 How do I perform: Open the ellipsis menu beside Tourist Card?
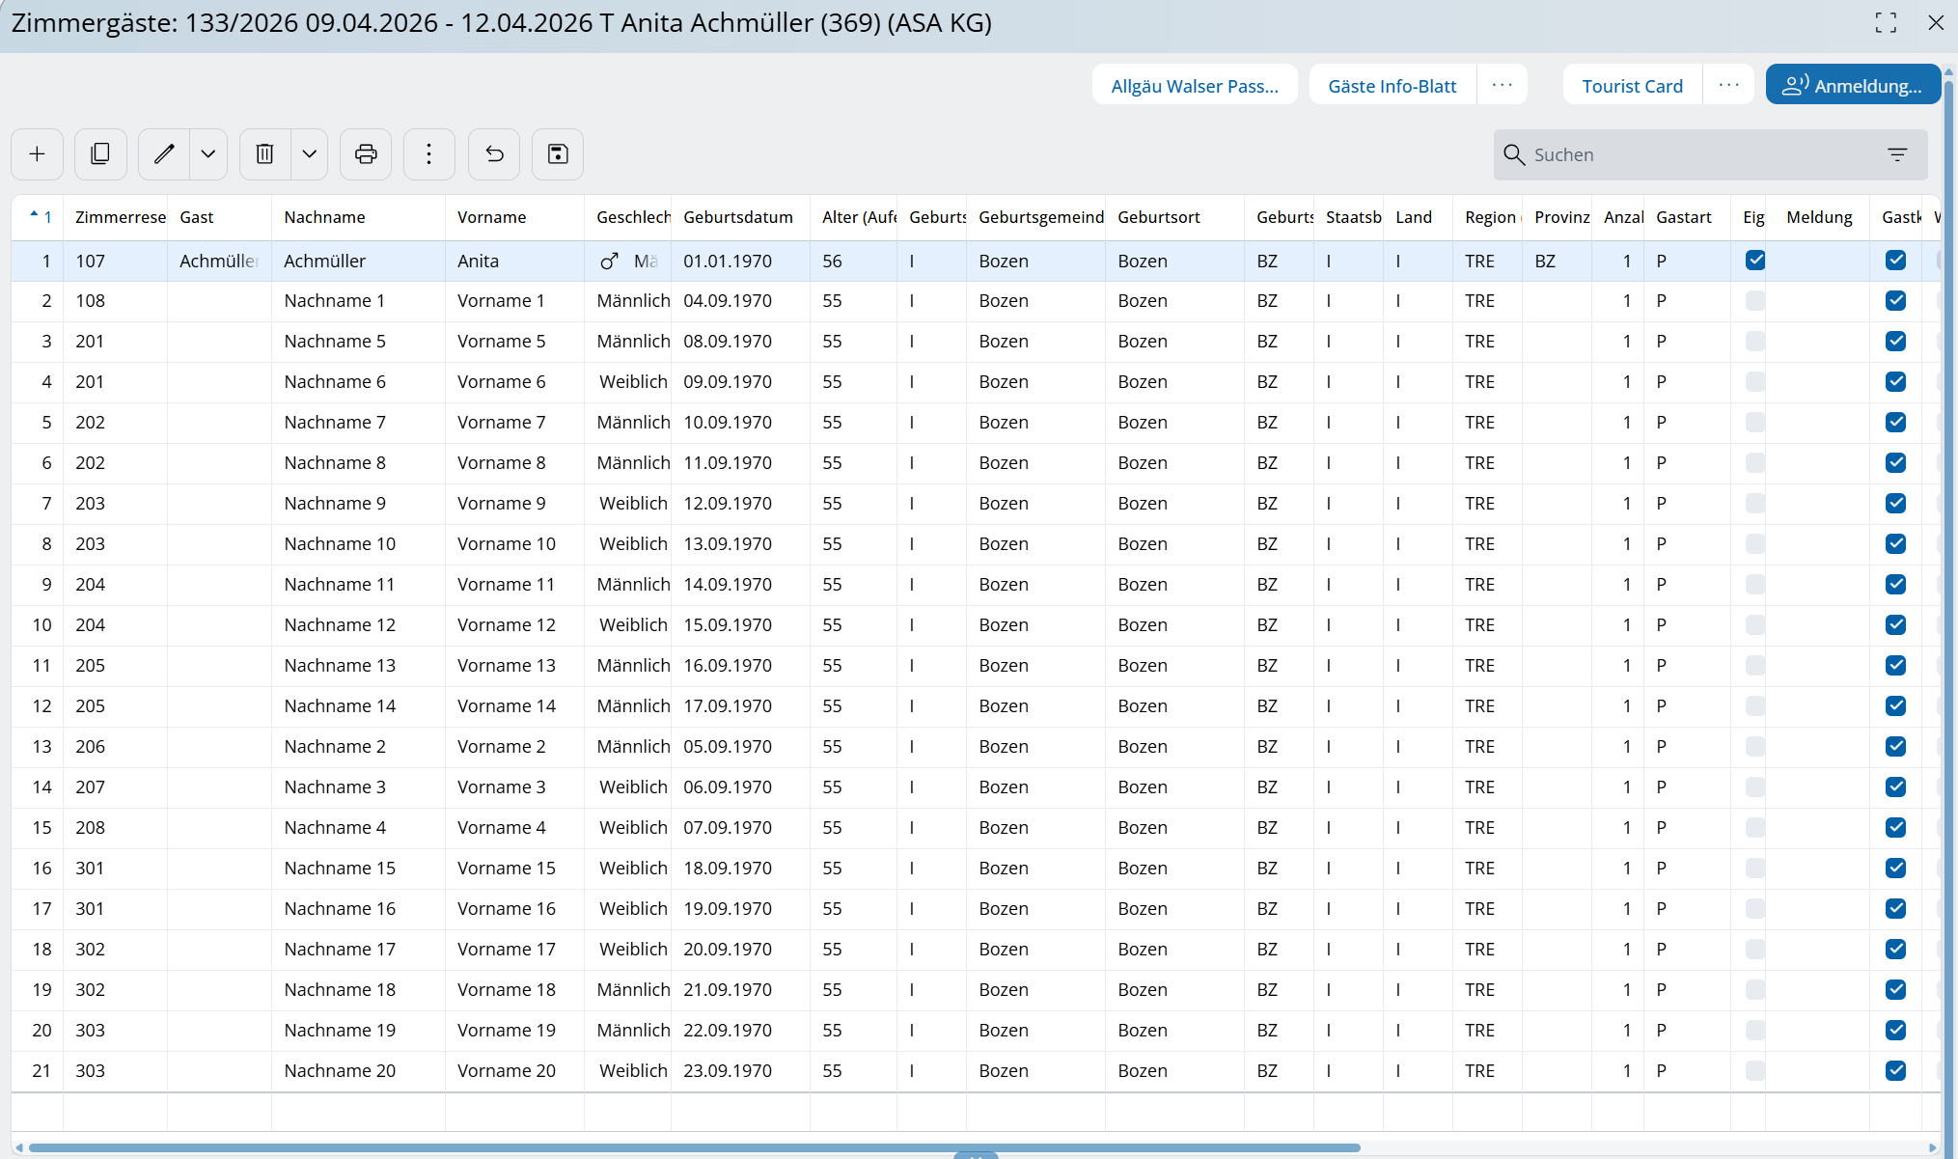pos(1728,85)
